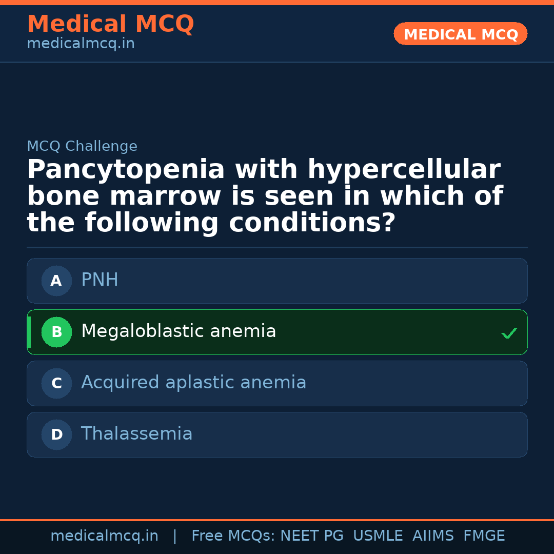Open medicalmcq.in link in the footer
This screenshot has width=554, height=554.
pyautogui.click(x=104, y=536)
